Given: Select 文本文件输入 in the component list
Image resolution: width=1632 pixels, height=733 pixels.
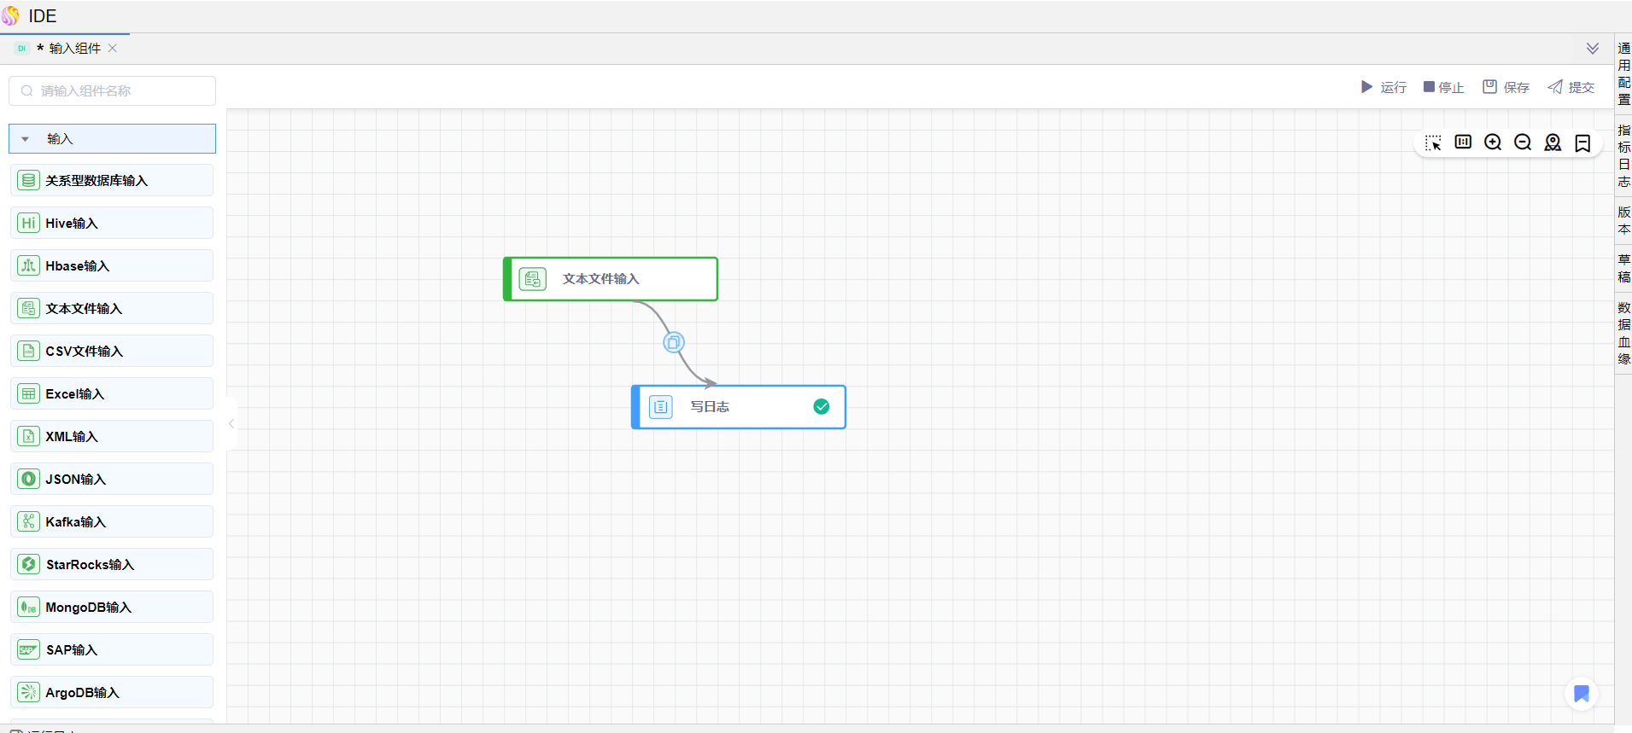Looking at the screenshot, I should point(112,308).
